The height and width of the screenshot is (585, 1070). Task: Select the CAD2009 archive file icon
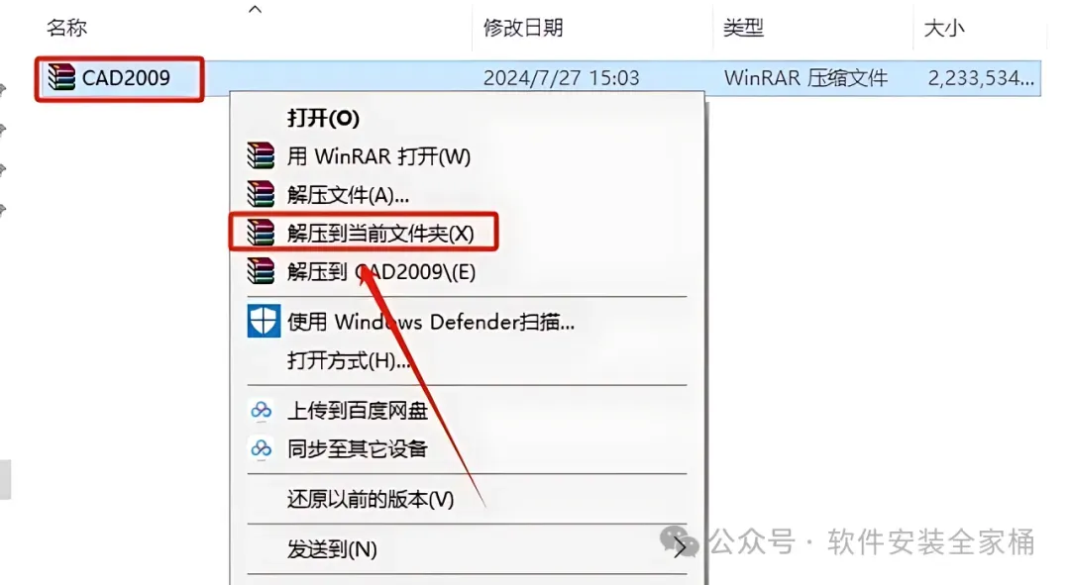60,78
